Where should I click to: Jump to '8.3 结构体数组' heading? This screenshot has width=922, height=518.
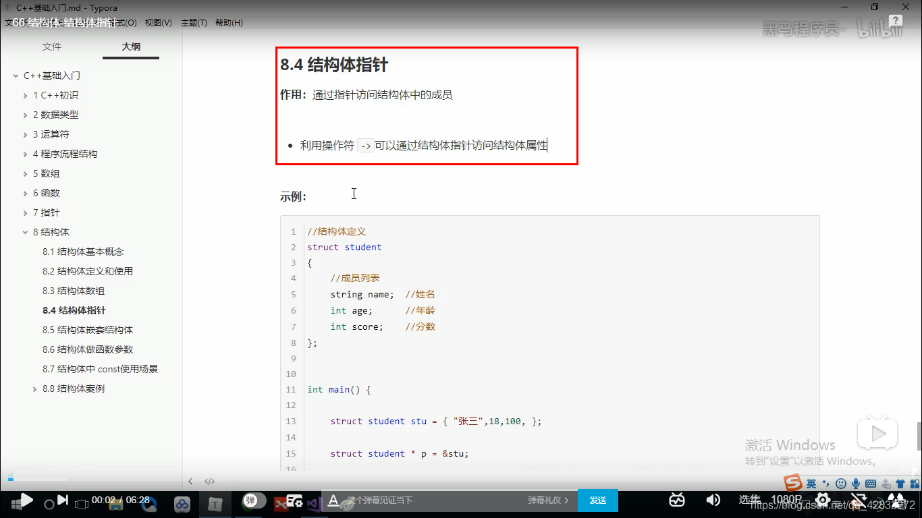point(74,291)
